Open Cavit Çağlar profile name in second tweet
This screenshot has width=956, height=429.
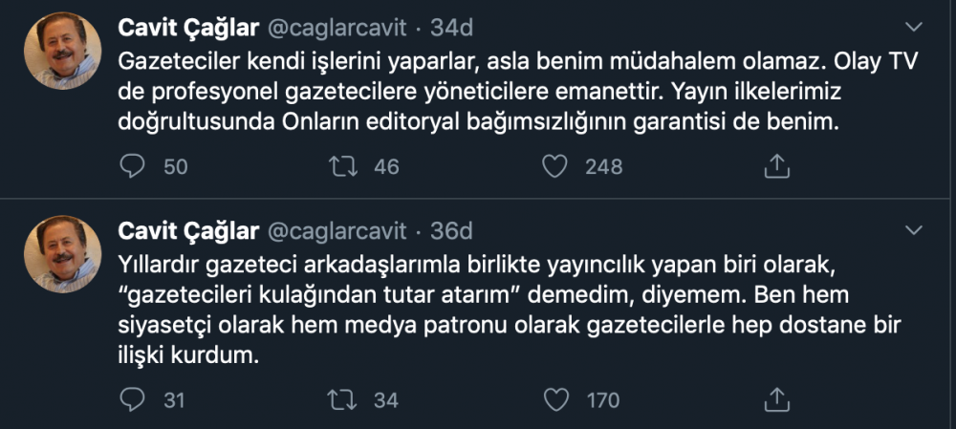[188, 231]
